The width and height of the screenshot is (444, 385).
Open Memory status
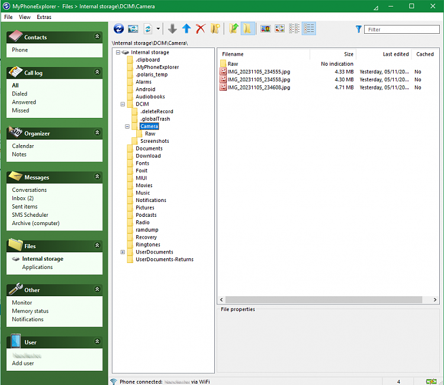30,311
